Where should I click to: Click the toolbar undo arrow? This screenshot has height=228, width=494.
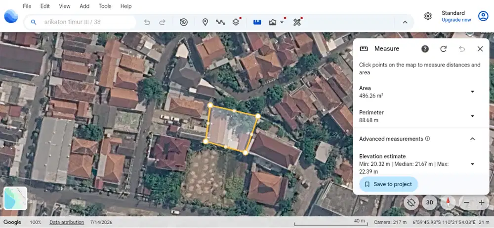tap(147, 22)
